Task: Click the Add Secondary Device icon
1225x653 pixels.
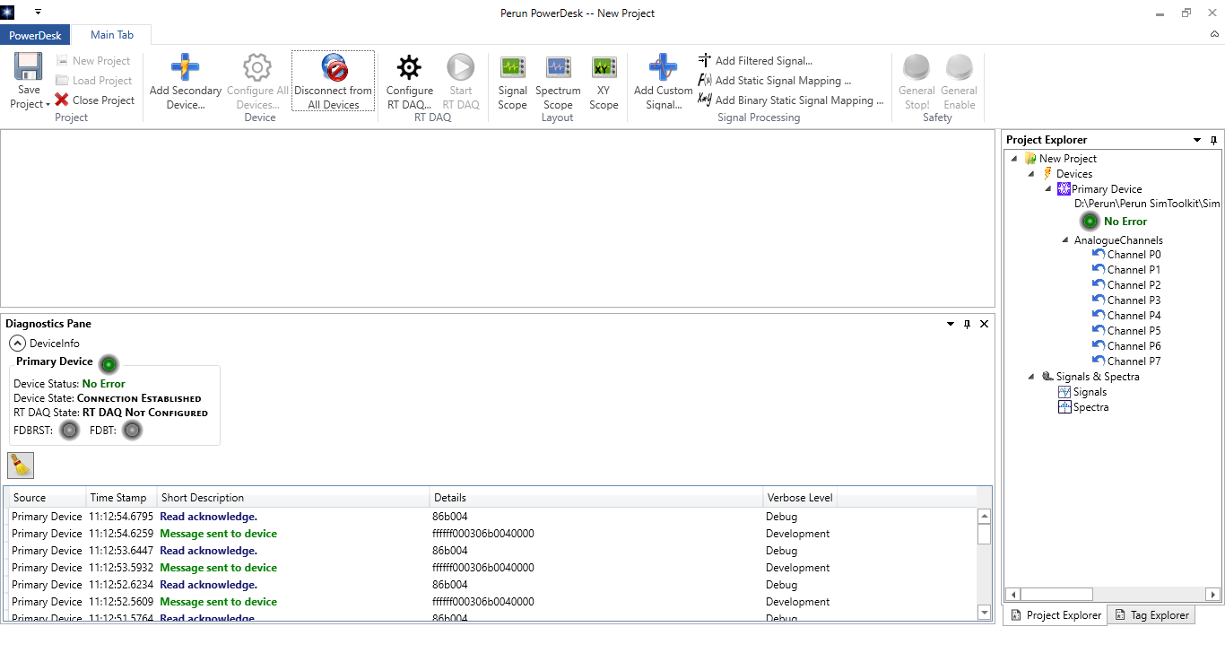Action: tap(185, 68)
